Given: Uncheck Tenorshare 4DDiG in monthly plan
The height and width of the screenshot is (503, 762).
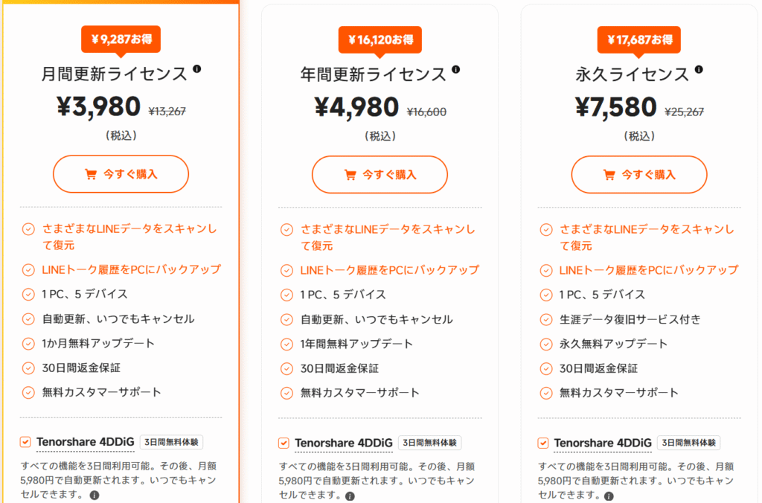Looking at the screenshot, I should [25, 443].
